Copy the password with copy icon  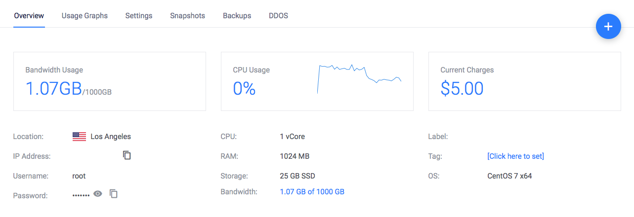pos(114,194)
